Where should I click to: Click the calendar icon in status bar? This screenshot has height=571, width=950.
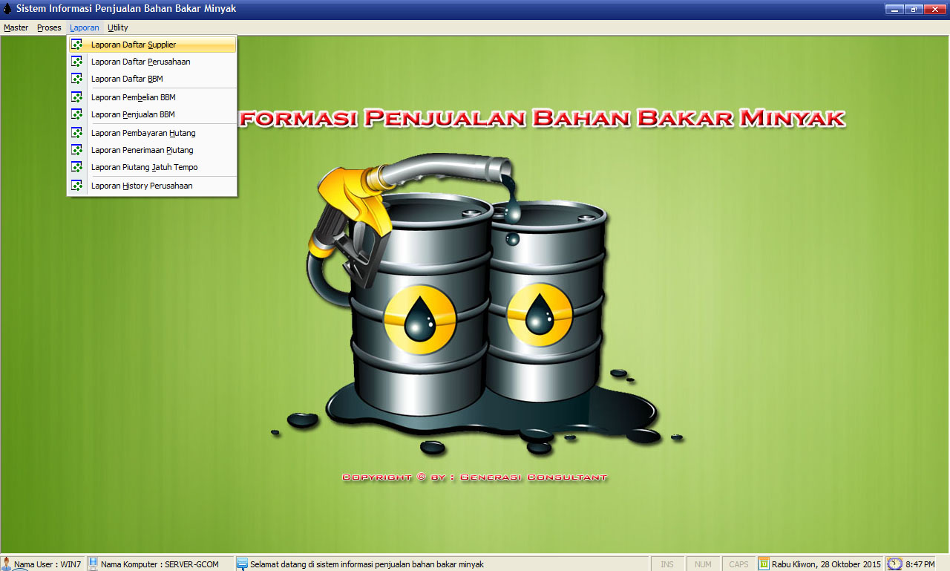(x=764, y=564)
